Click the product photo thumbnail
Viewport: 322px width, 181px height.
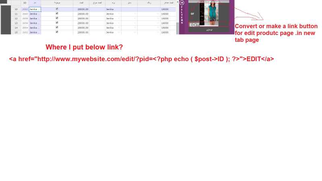(x=208, y=14)
